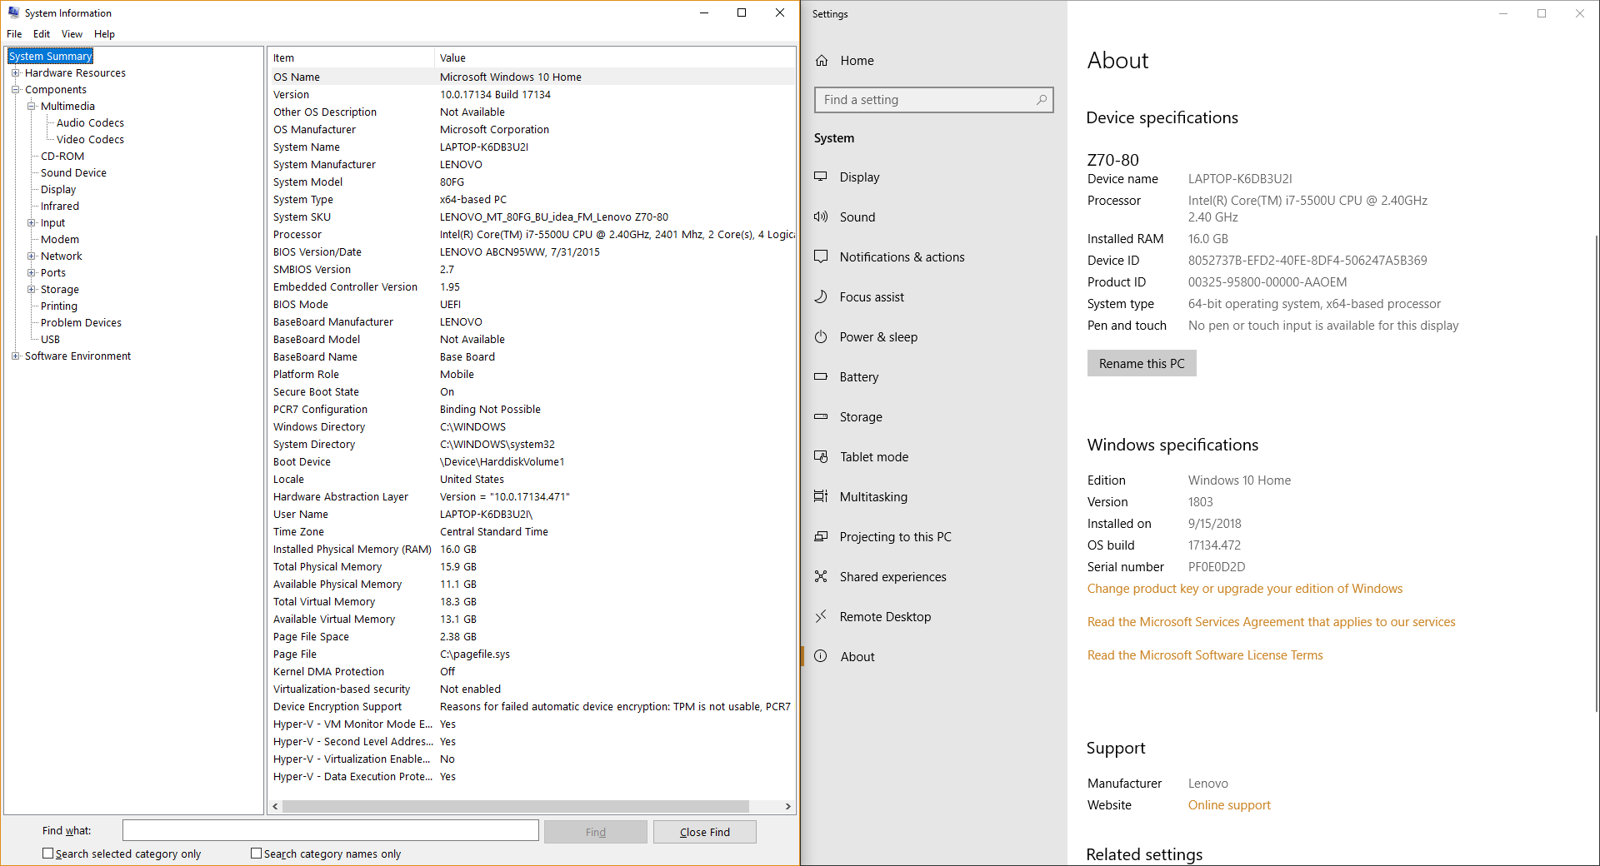Image resolution: width=1600 pixels, height=866 pixels.
Task: Expand the Software Environment tree node
Action: pos(15,356)
